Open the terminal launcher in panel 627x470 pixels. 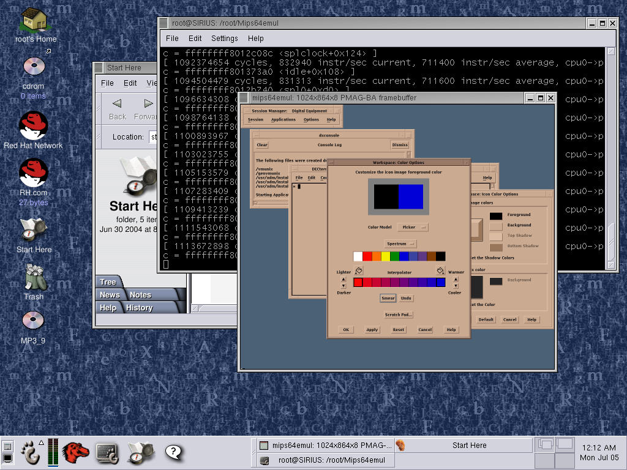coord(106,452)
